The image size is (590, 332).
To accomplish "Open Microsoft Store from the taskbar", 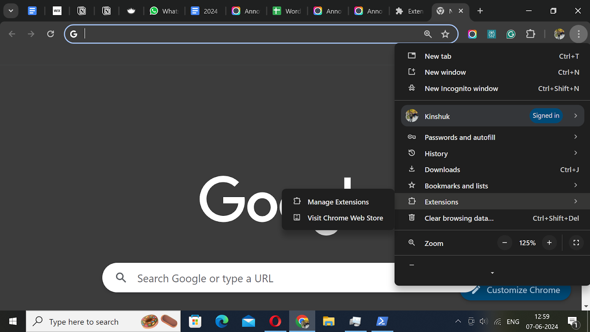I will pos(195,322).
